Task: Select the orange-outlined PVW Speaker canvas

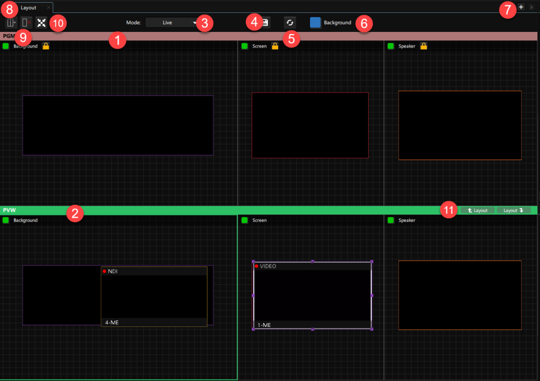Action: click(x=460, y=295)
